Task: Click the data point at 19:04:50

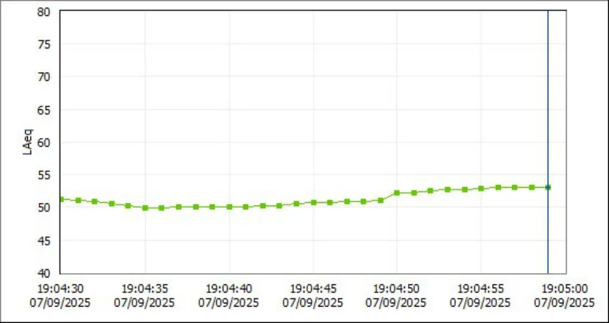Action: [397, 193]
